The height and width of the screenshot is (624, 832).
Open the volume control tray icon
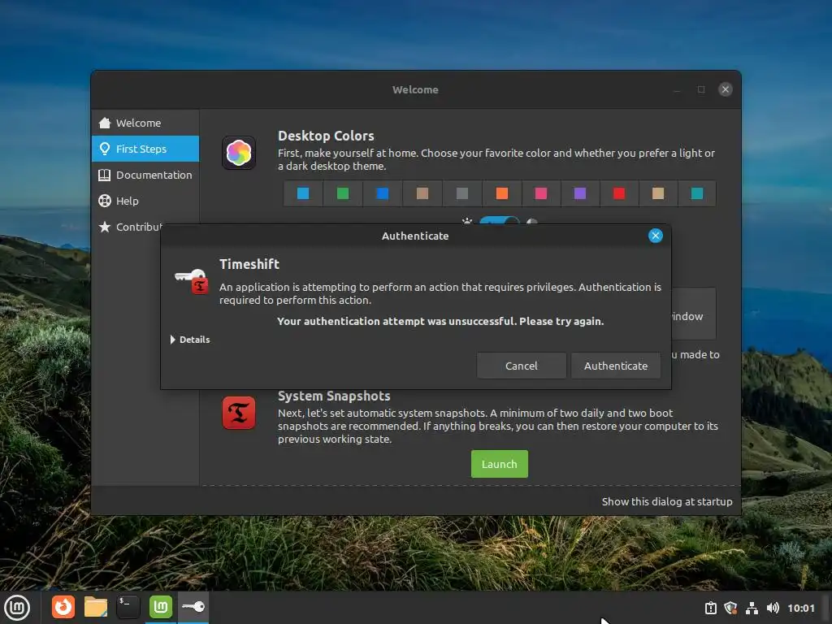coord(773,608)
